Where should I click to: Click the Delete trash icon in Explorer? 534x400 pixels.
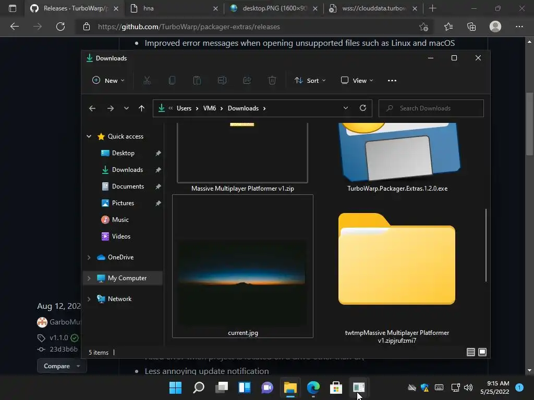272,81
